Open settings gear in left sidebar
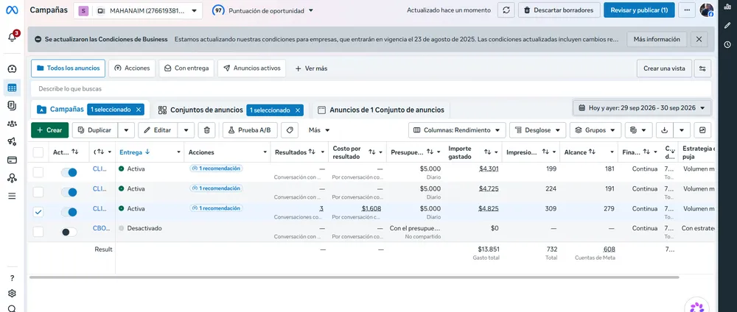 13,294
